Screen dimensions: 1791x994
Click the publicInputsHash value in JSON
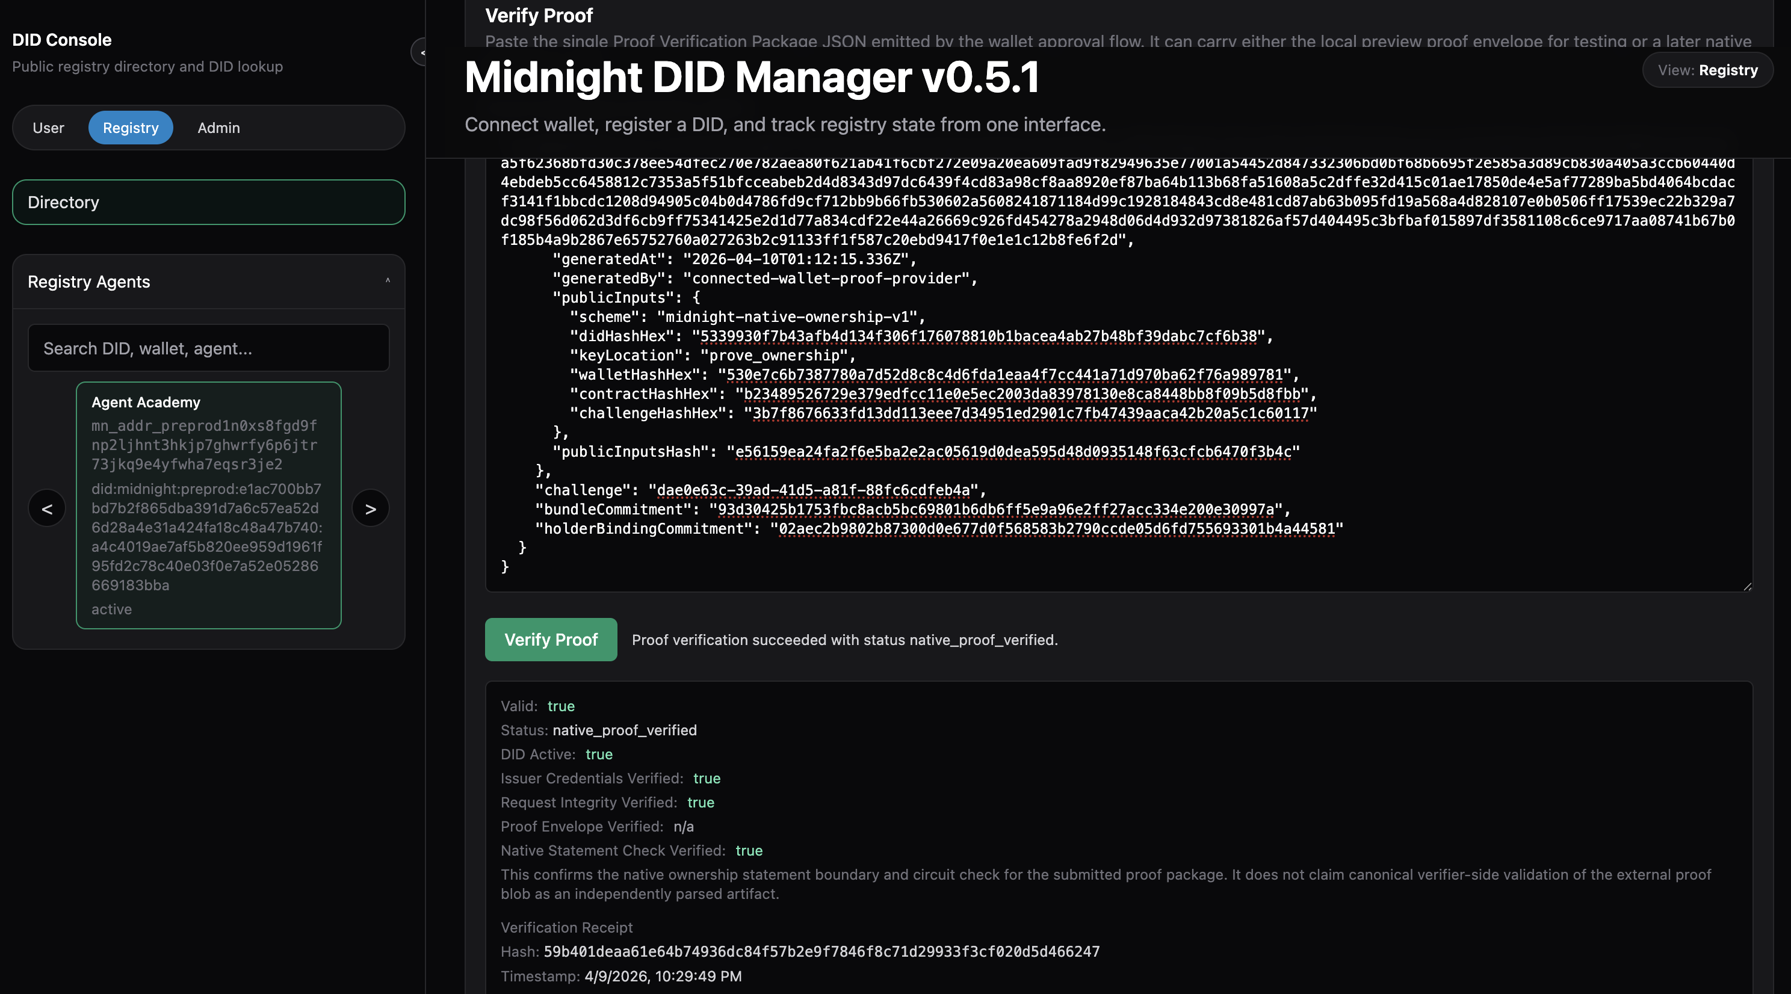click(1013, 452)
